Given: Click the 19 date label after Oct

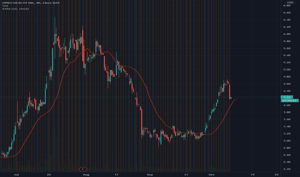Looking at the screenshot, I should [x=253, y=174].
